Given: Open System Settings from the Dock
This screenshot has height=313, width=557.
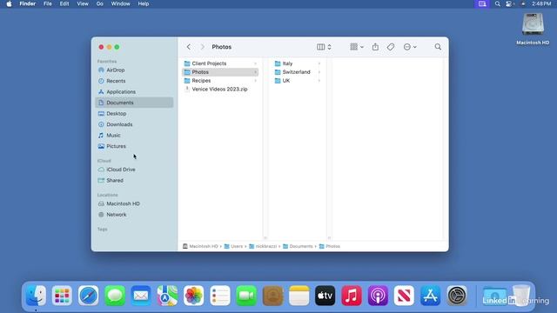Looking at the screenshot, I should (457, 296).
